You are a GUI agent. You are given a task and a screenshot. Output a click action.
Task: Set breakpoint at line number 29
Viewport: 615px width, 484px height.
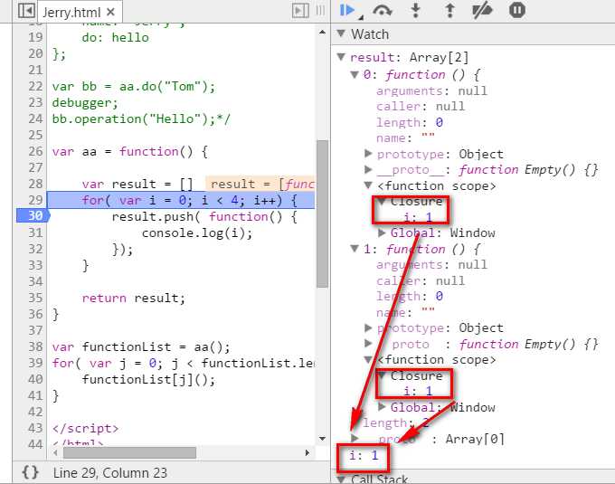[35, 200]
